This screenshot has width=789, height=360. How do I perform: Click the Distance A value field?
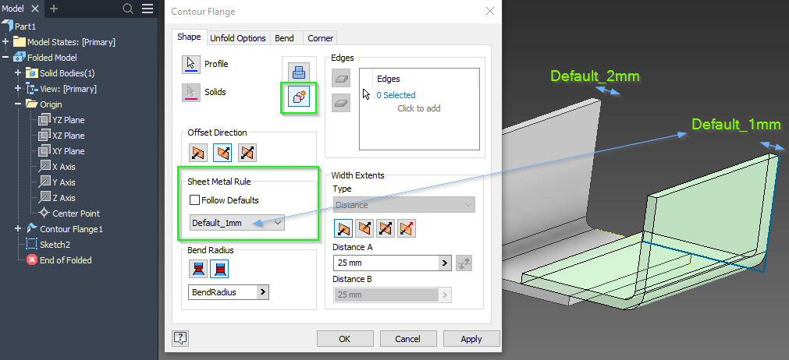coord(386,263)
